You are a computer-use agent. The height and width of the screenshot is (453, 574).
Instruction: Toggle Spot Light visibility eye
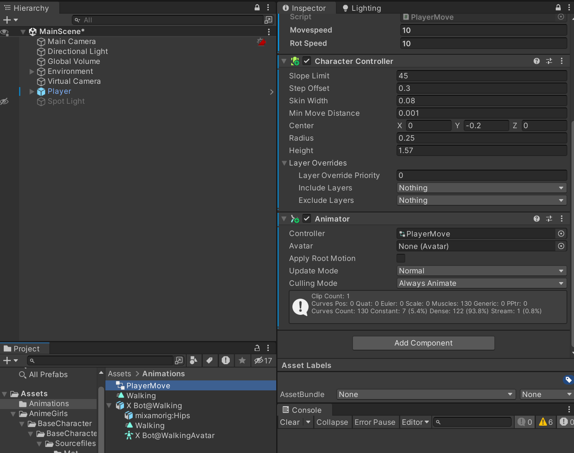coord(4,102)
